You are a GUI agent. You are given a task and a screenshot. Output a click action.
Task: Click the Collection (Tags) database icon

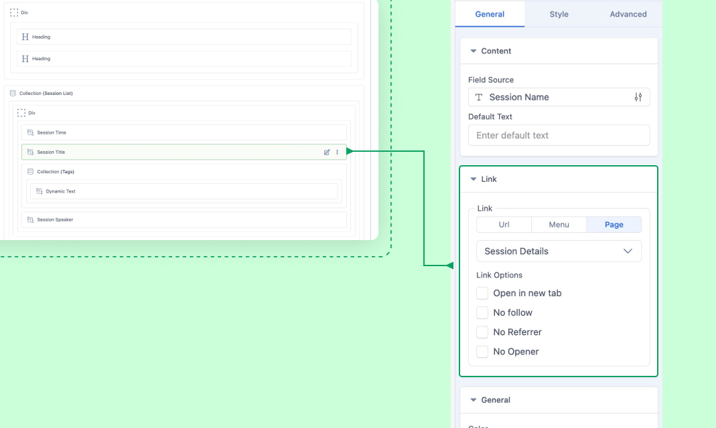coord(30,172)
